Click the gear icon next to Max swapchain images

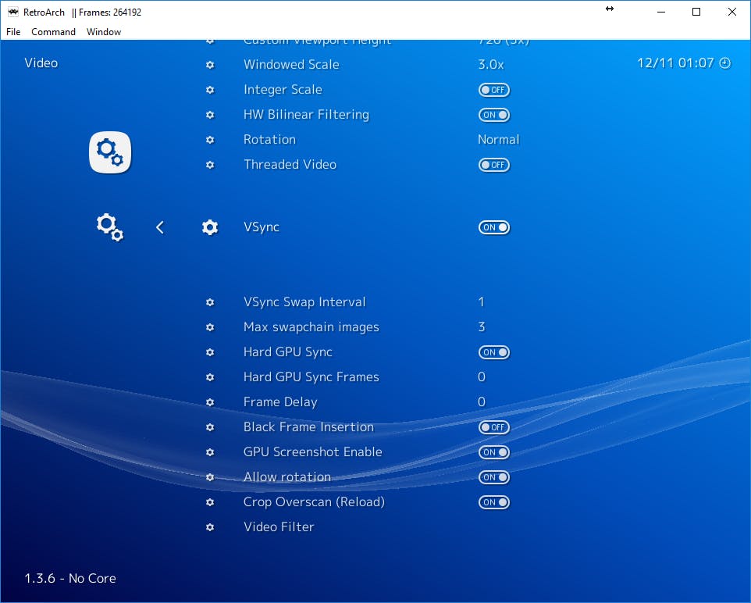[210, 327]
